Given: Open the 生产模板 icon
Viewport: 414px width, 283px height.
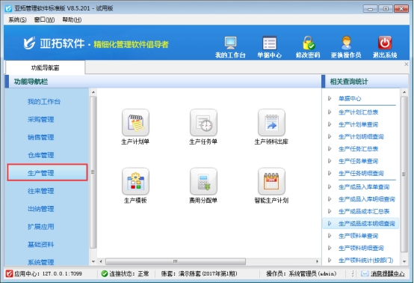Looking at the screenshot, I should pos(135,181).
